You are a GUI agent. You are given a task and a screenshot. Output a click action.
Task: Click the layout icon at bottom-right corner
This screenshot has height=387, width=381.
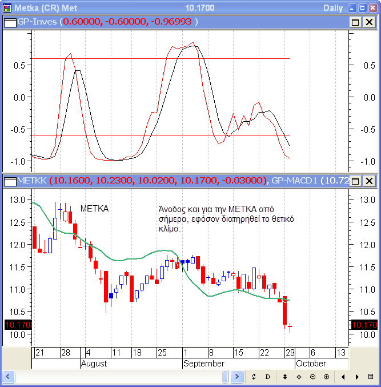click(371, 377)
